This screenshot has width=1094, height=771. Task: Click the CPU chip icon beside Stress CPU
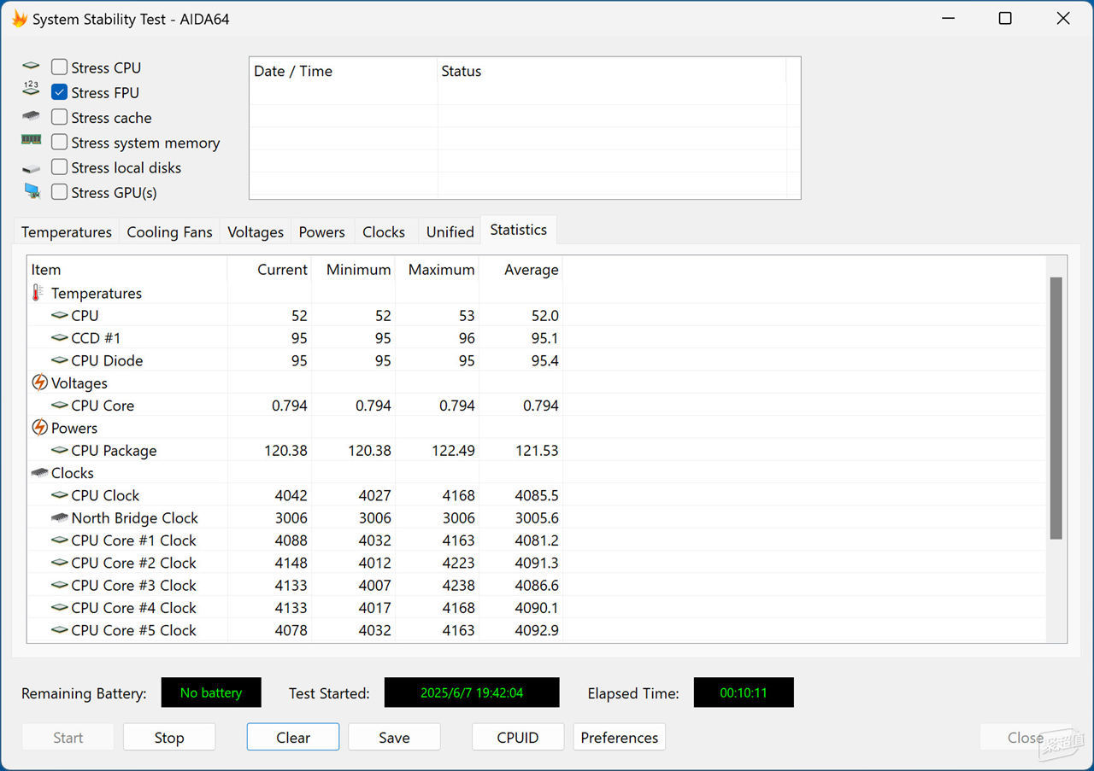point(31,67)
